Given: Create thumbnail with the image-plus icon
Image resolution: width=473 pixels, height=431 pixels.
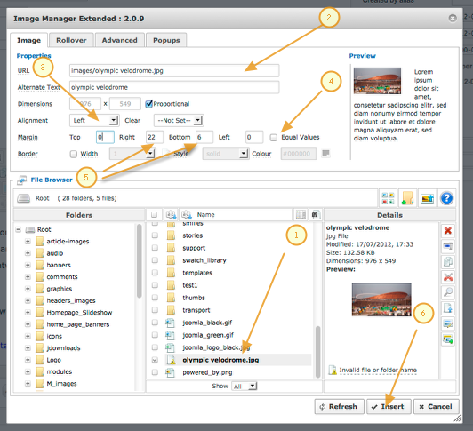Looking at the screenshot, I should click(x=448, y=339).
